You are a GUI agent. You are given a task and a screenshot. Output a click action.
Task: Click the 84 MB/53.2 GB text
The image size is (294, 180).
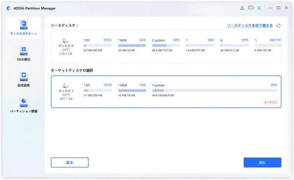coord(229,50)
